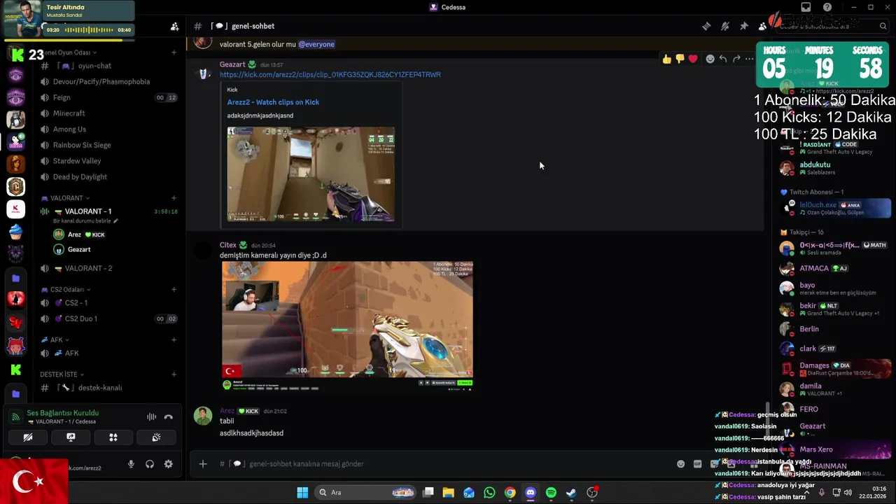Screen dimensions: 896x504
Task: Add channel to VALORANT category
Action: click(x=174, y=198)
